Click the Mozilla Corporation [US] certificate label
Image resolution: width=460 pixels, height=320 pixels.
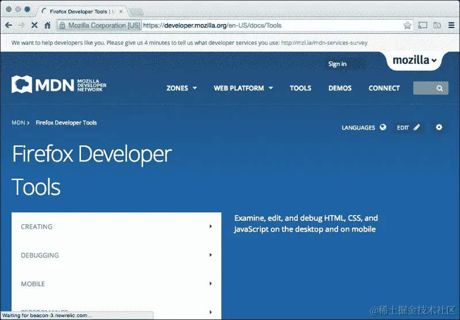(104, 25)
